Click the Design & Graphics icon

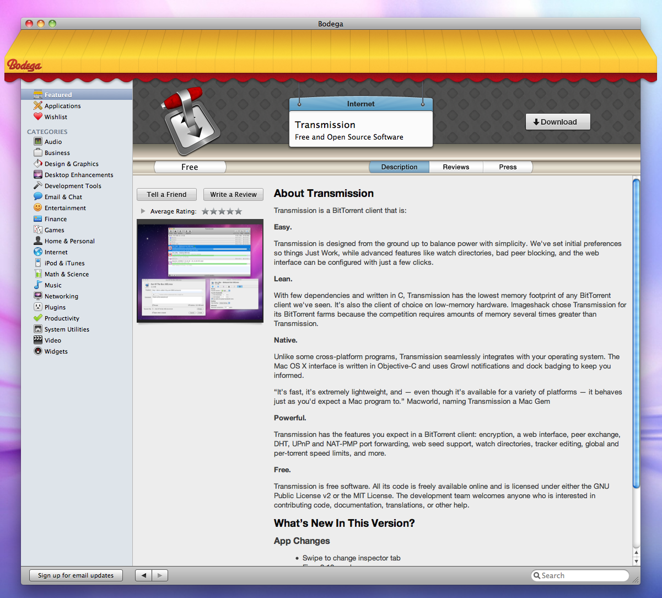click(x=38, y=164)
